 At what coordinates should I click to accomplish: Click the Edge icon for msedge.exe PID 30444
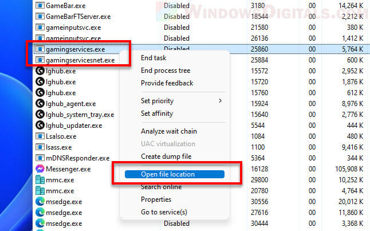tap(40, 223)
